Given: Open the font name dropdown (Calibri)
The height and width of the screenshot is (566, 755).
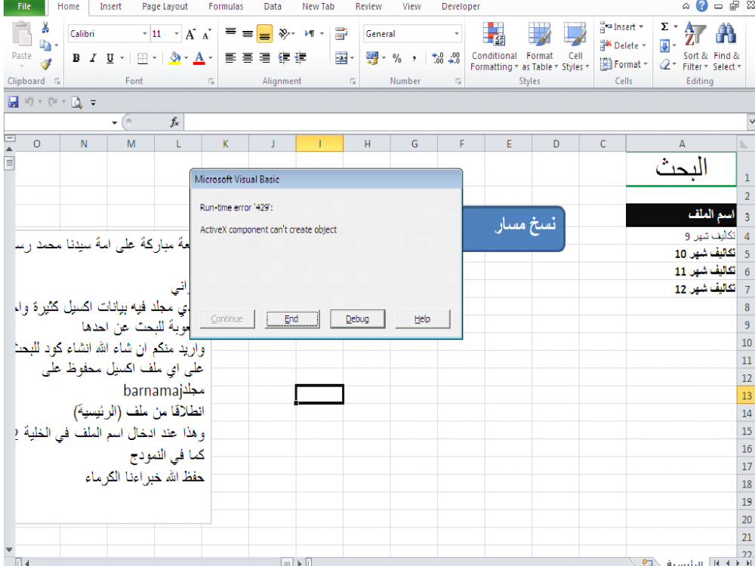Looking at the screenshot, I should (144, 34).
